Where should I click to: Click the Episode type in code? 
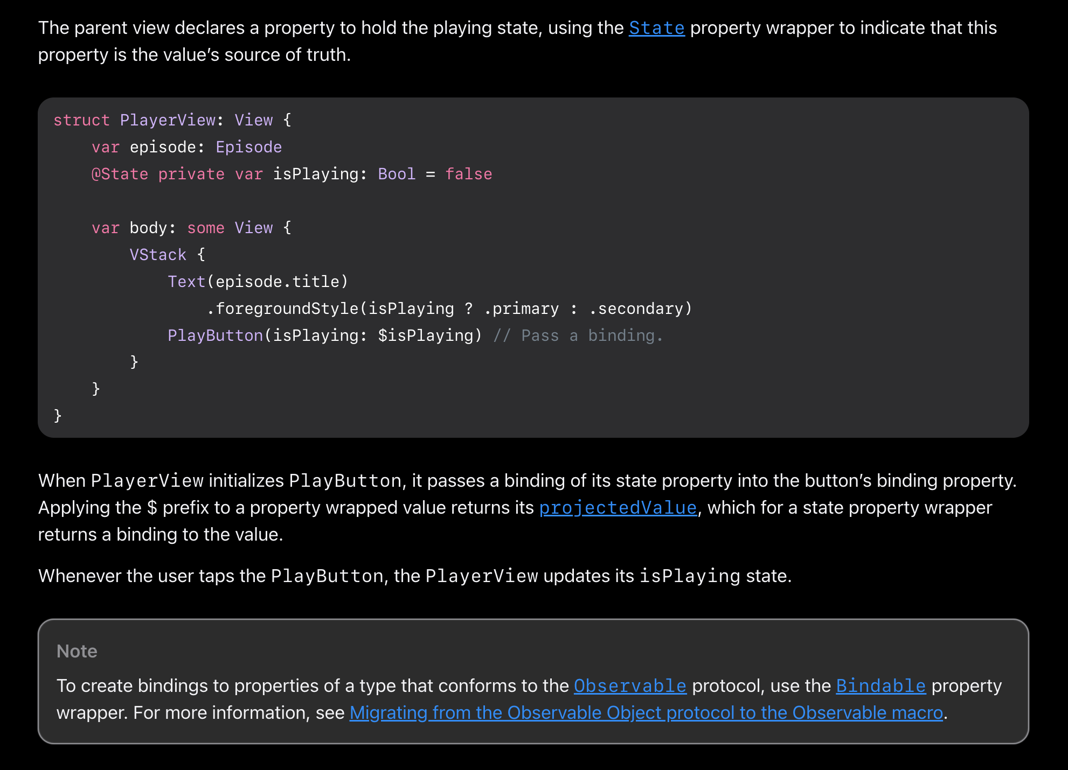[248, 147]
